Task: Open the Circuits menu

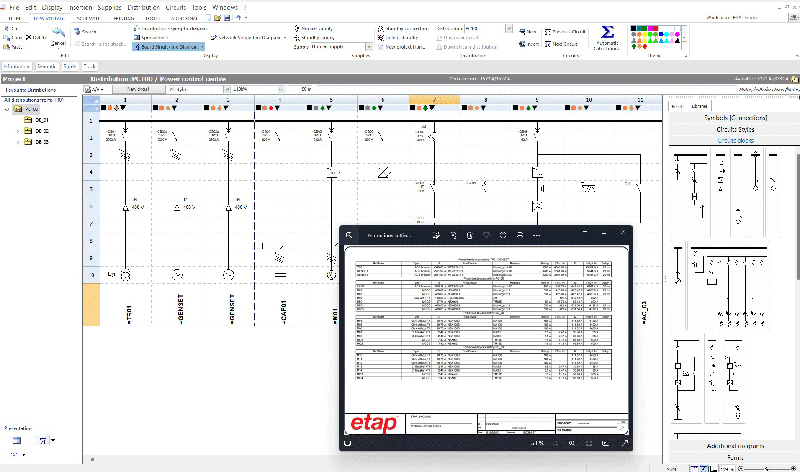Action: [x=175, y=8]
